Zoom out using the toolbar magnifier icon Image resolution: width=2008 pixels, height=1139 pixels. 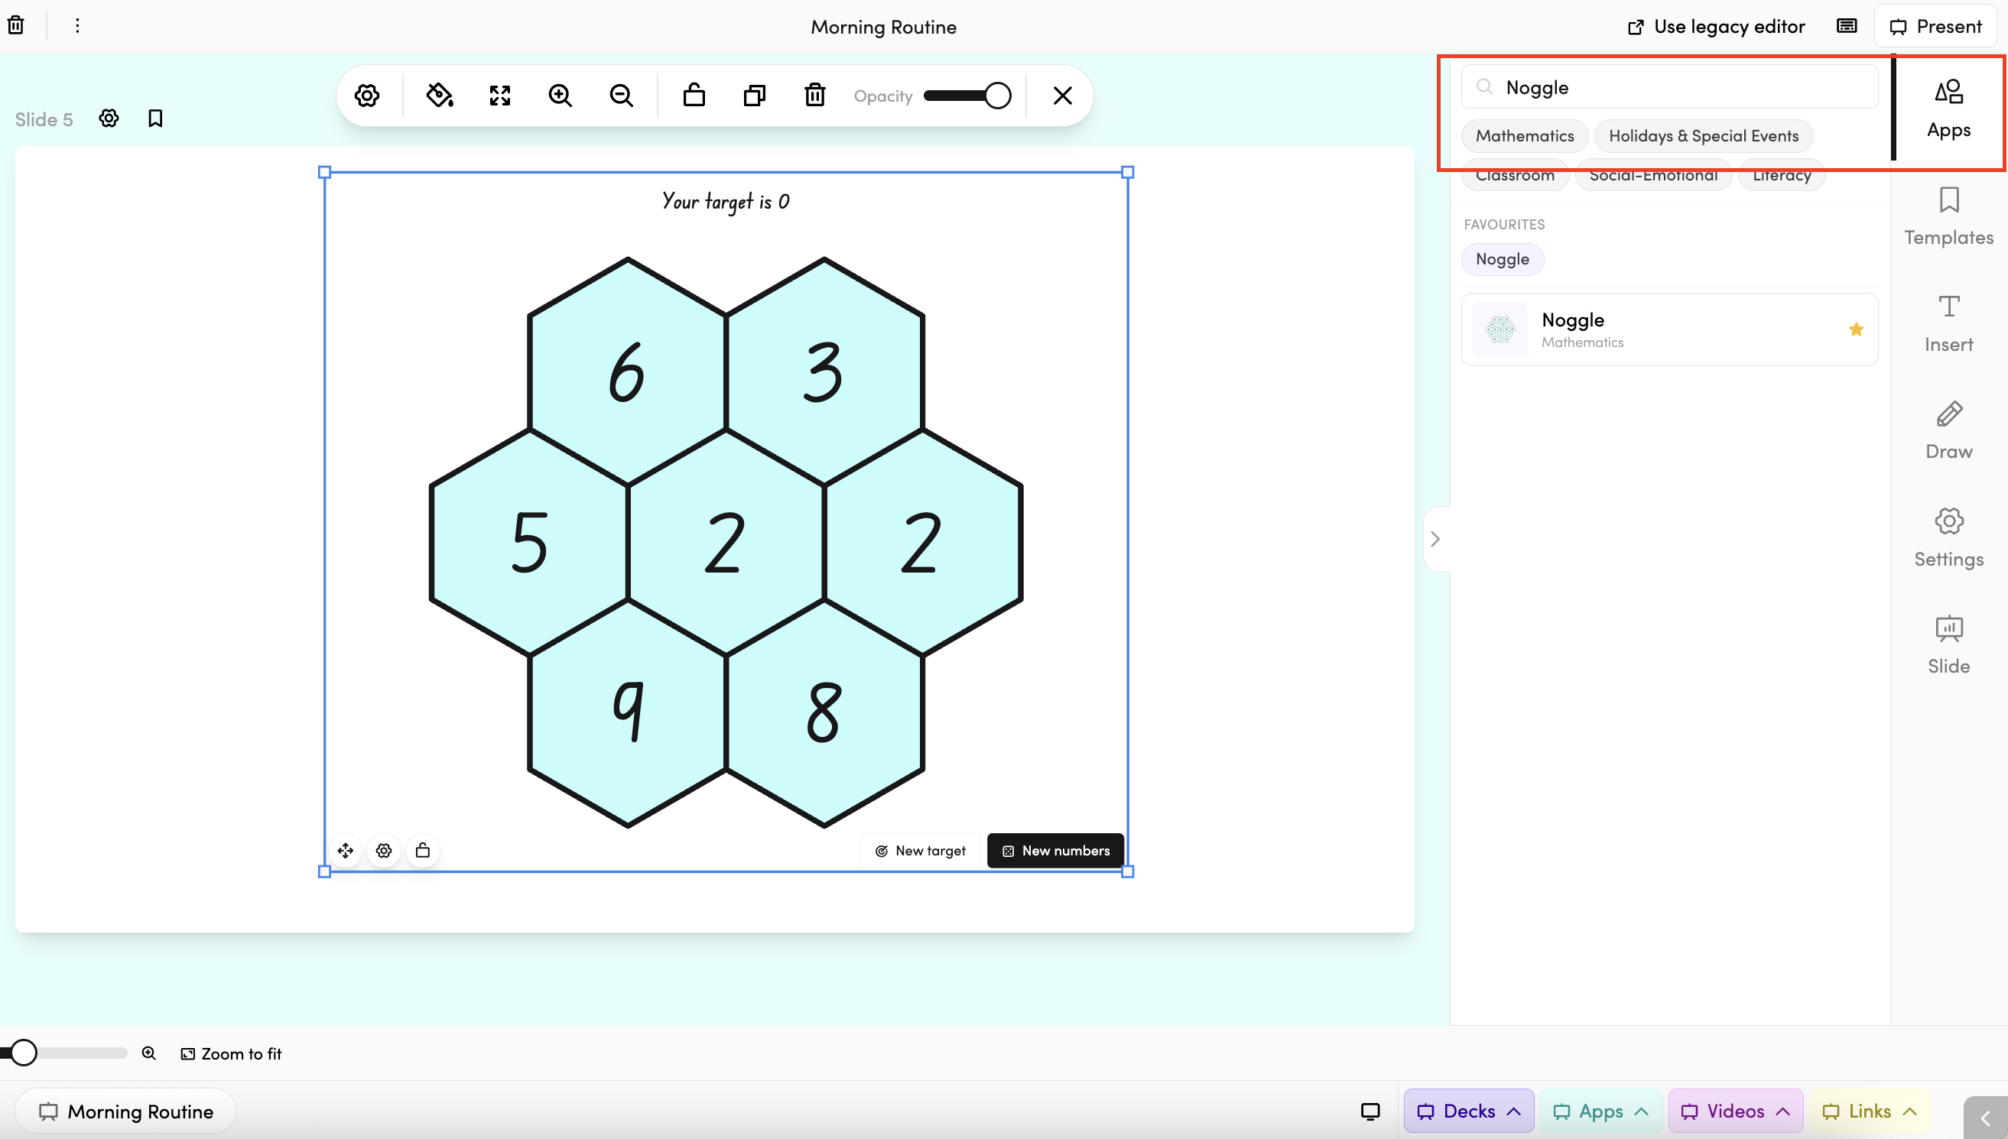pyautogui.click(x=622, y=96)
